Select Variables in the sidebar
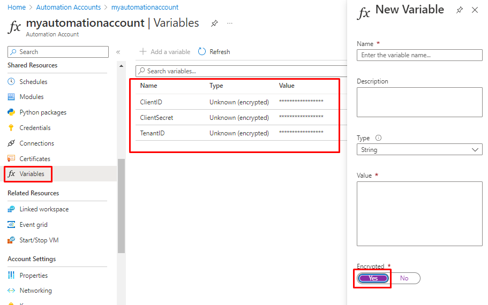 pos(32,174)
